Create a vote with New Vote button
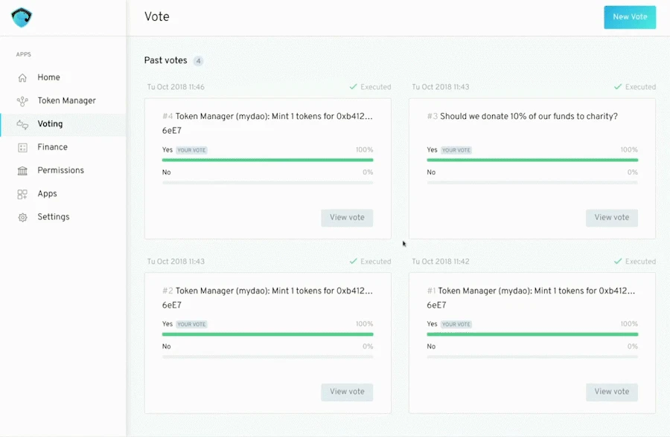 pos(630,17)
